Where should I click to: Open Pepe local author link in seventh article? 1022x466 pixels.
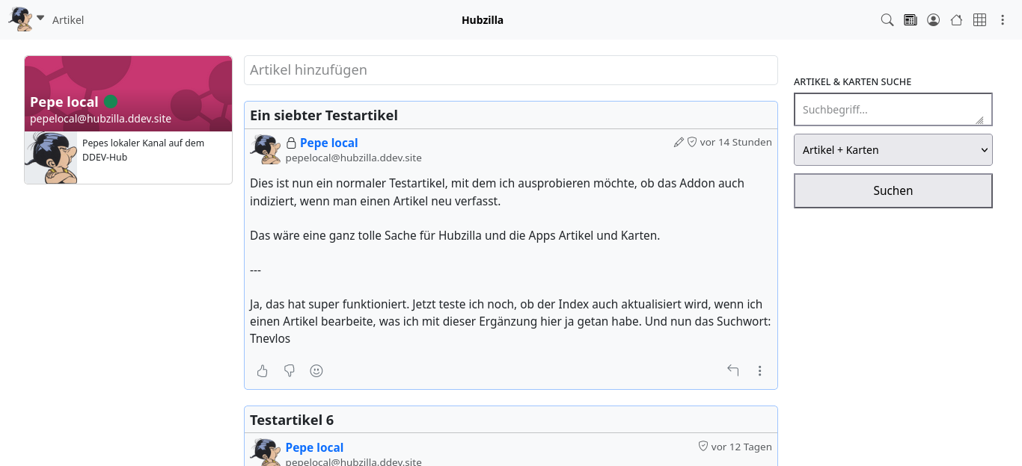click(x=328, y=143)
